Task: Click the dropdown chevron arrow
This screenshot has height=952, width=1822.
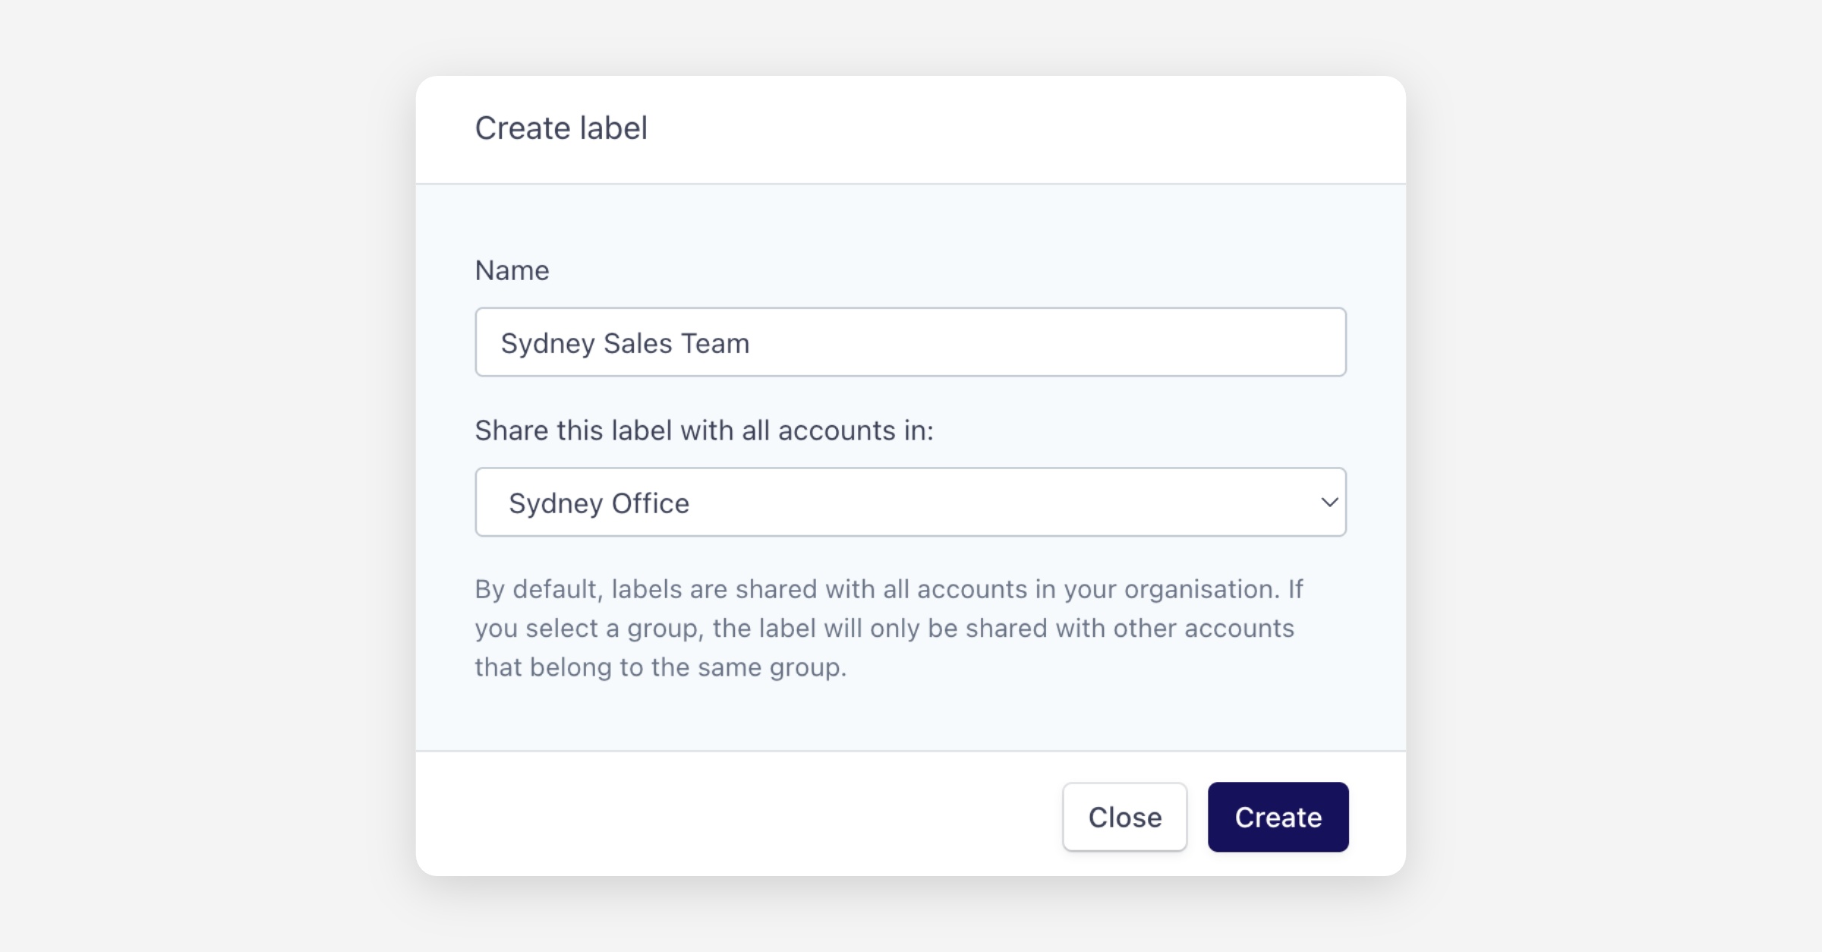Action: click(1329, 503)
